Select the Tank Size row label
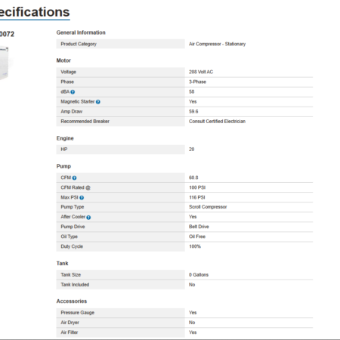This screenshot has height=340, width=340. [71, 274]
